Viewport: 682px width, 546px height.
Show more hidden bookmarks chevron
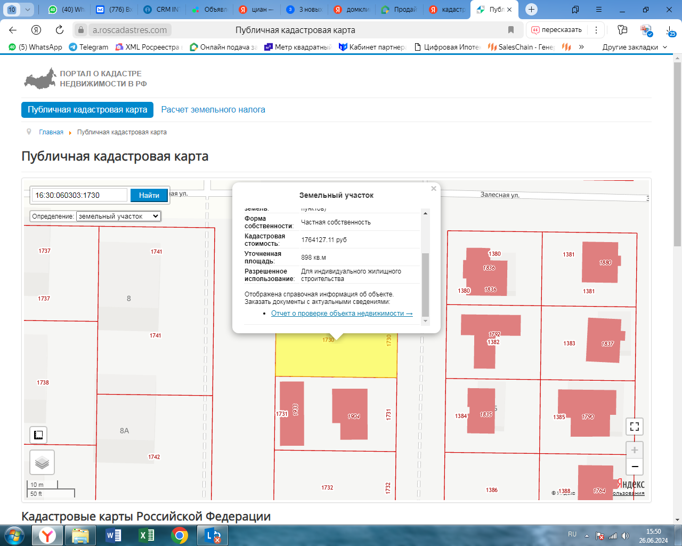[581, 47]
